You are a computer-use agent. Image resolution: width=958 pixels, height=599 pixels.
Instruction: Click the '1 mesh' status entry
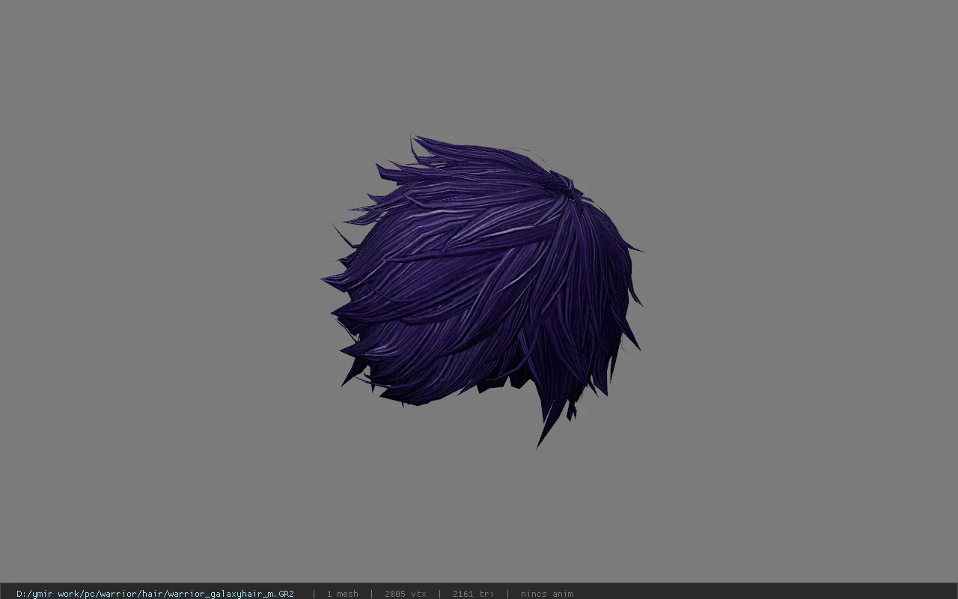pyautogui.click(x=342, y=594)
